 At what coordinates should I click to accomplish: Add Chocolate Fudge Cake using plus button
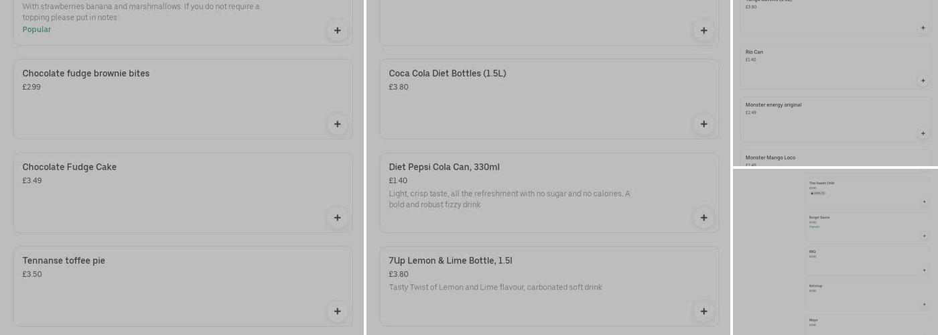coord(337,218)
